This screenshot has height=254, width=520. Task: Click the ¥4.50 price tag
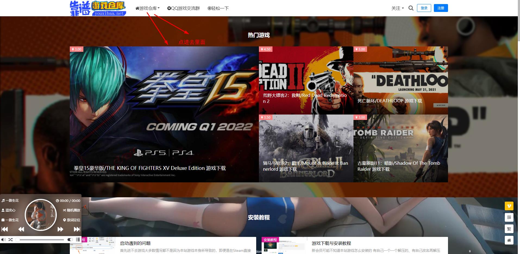click(x=265, y=49)
